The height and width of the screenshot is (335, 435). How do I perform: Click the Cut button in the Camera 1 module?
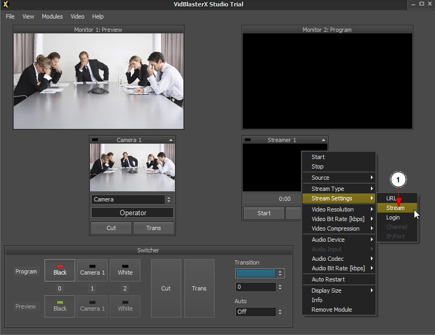pyautogui.click(x=111, y=228)
